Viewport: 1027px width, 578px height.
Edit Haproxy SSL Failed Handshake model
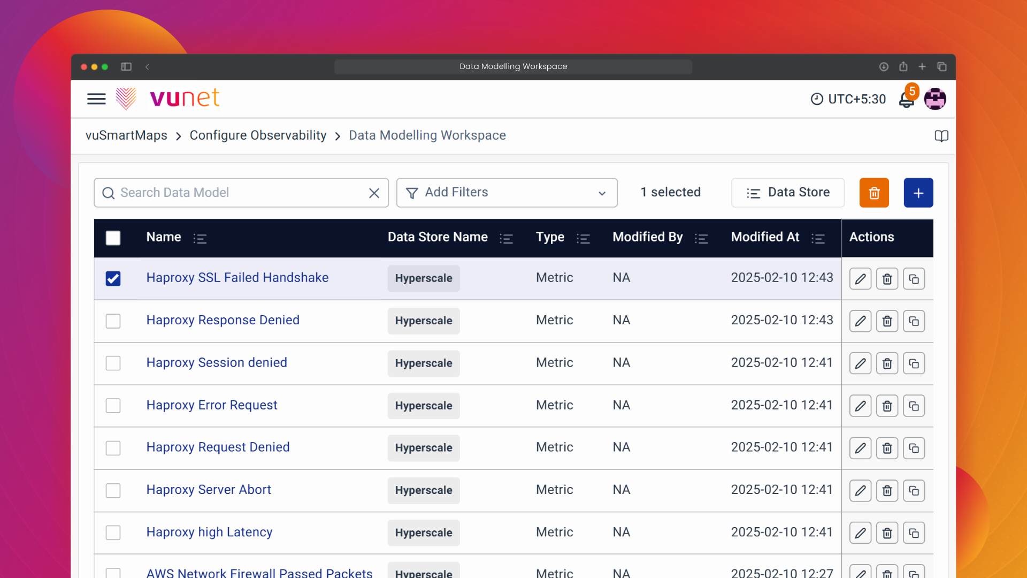click(860, 279)
